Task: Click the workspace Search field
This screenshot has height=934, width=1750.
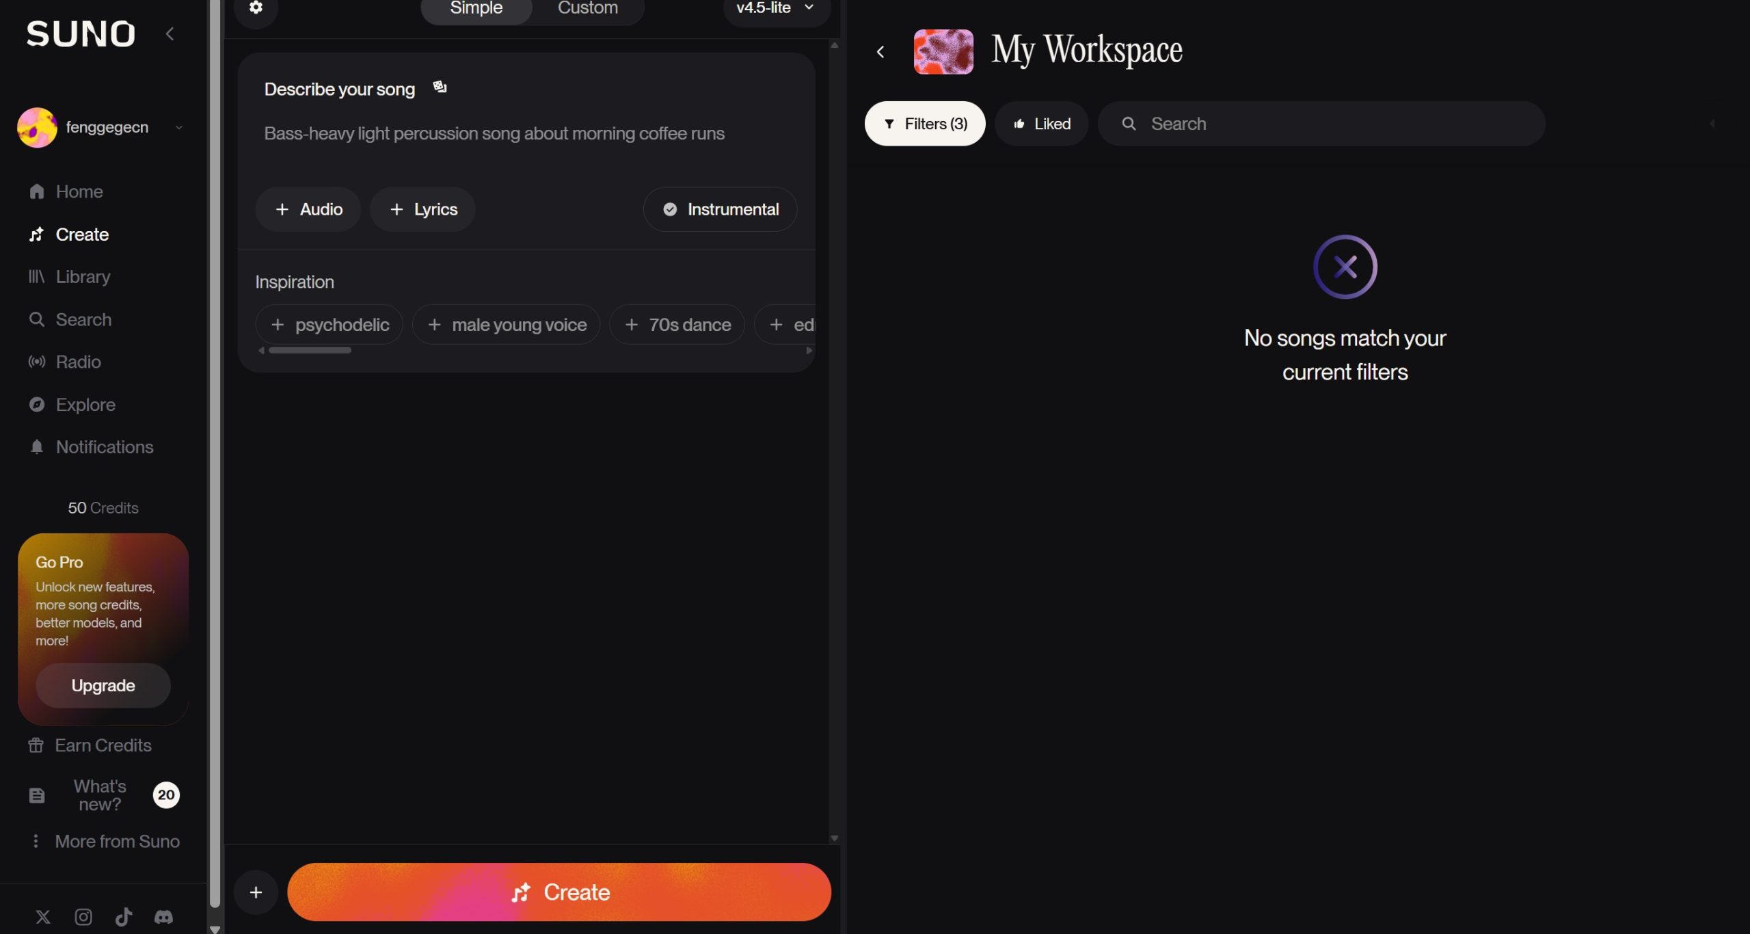Action: [1321, 124]
